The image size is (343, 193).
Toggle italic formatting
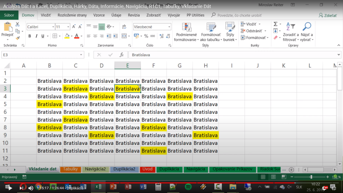[x=36, y=36]
